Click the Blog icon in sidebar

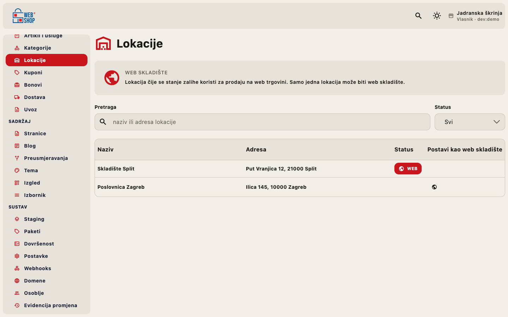tap(17, 146)
